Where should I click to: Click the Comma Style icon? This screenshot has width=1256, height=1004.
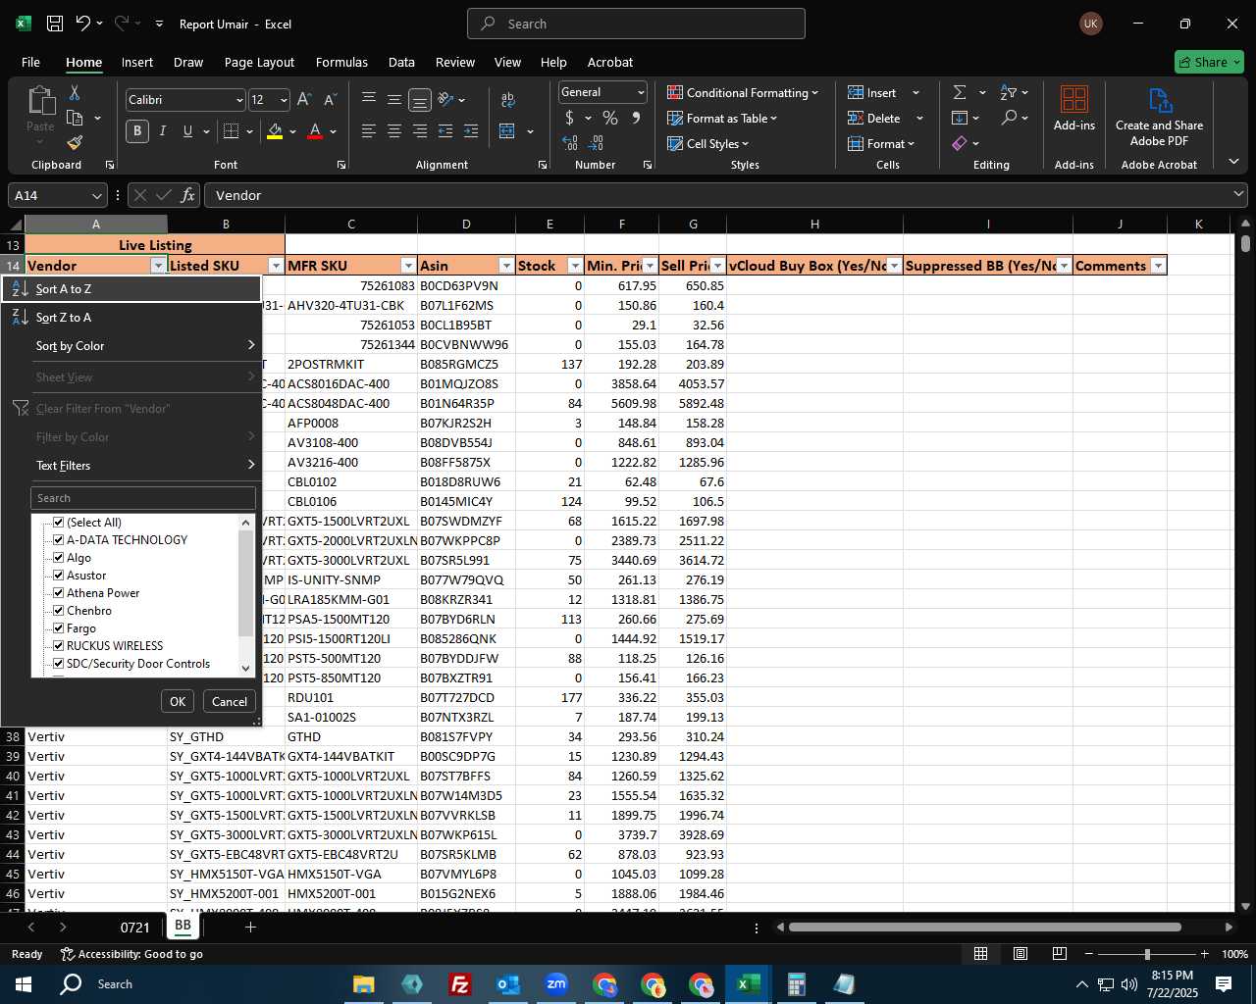click(636, 119)
